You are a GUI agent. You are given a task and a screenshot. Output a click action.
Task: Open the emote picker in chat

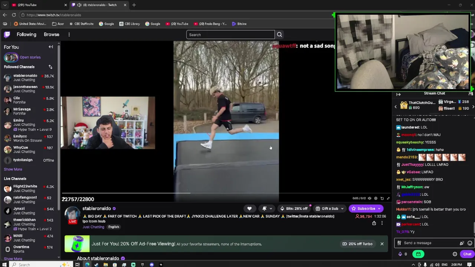click(470, 243)
